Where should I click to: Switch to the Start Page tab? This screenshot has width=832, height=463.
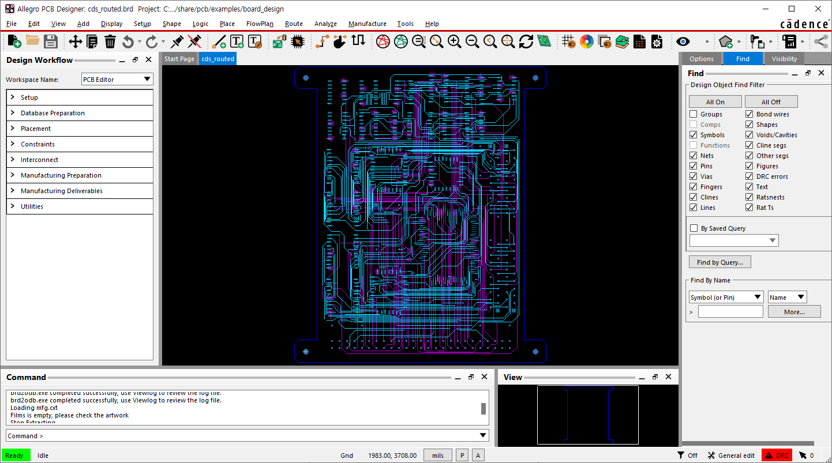pos(179,59)
